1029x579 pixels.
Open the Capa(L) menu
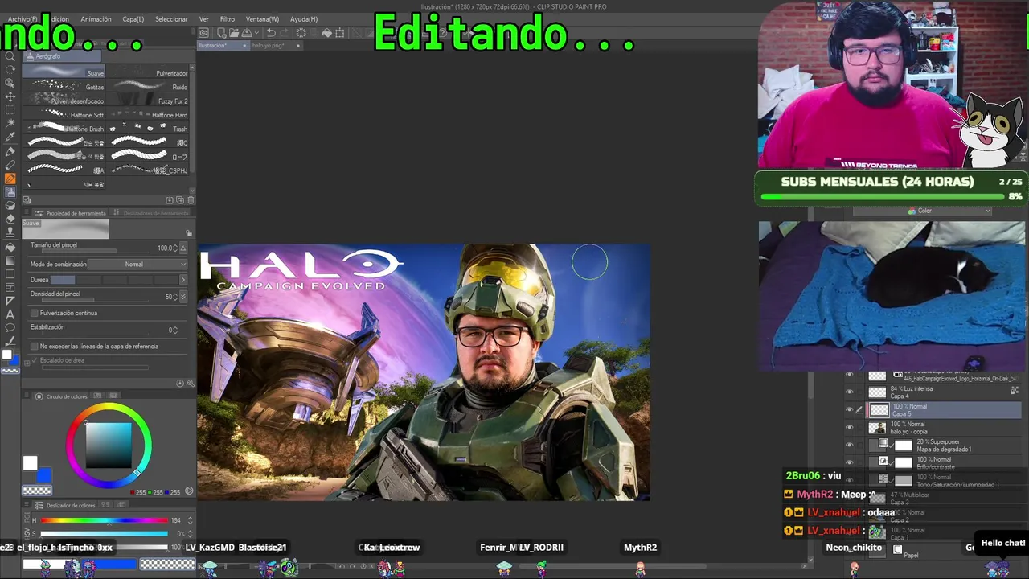pos(133,19)
